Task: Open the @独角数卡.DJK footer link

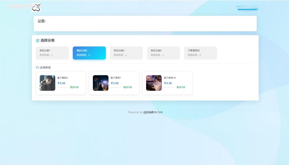Action: (x=153, y=112)
